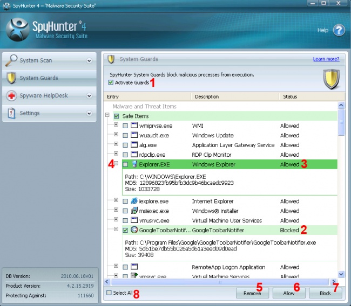Uncheck the Activate Guards checkbox
This screenshot has height=306, width=351.
(111, 82)
